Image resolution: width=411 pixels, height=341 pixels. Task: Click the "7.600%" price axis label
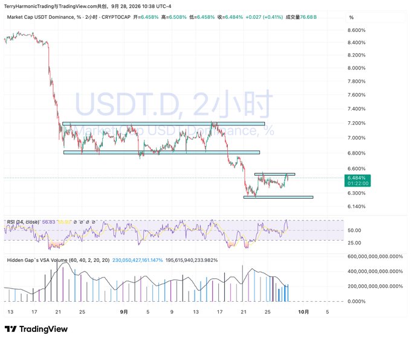[357, 95]
